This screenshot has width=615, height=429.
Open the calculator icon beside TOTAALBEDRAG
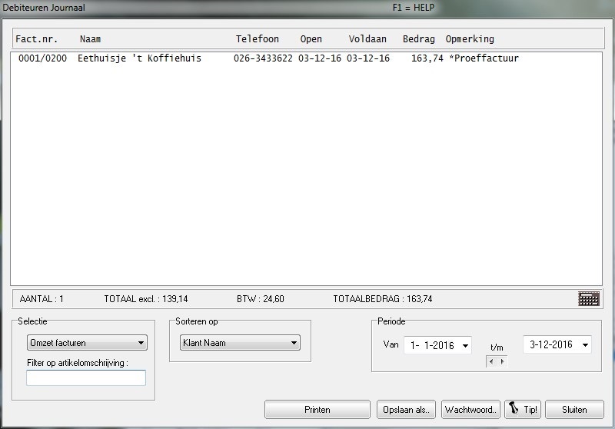tap(589, 299)
